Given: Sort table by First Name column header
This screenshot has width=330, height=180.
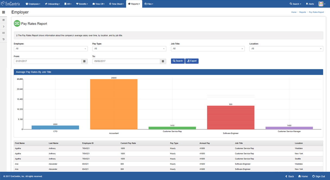Looking at the screenshot, I should coord(20,143).
